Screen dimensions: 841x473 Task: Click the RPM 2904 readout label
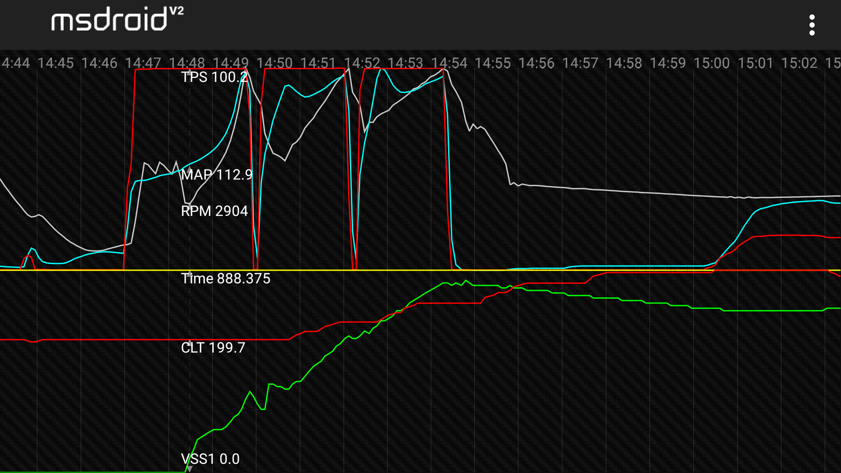coord(215,211)
